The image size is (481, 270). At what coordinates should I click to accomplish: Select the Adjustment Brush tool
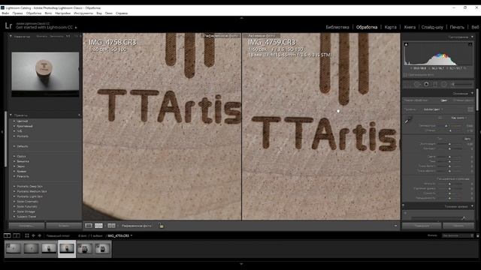pos(464,84)
